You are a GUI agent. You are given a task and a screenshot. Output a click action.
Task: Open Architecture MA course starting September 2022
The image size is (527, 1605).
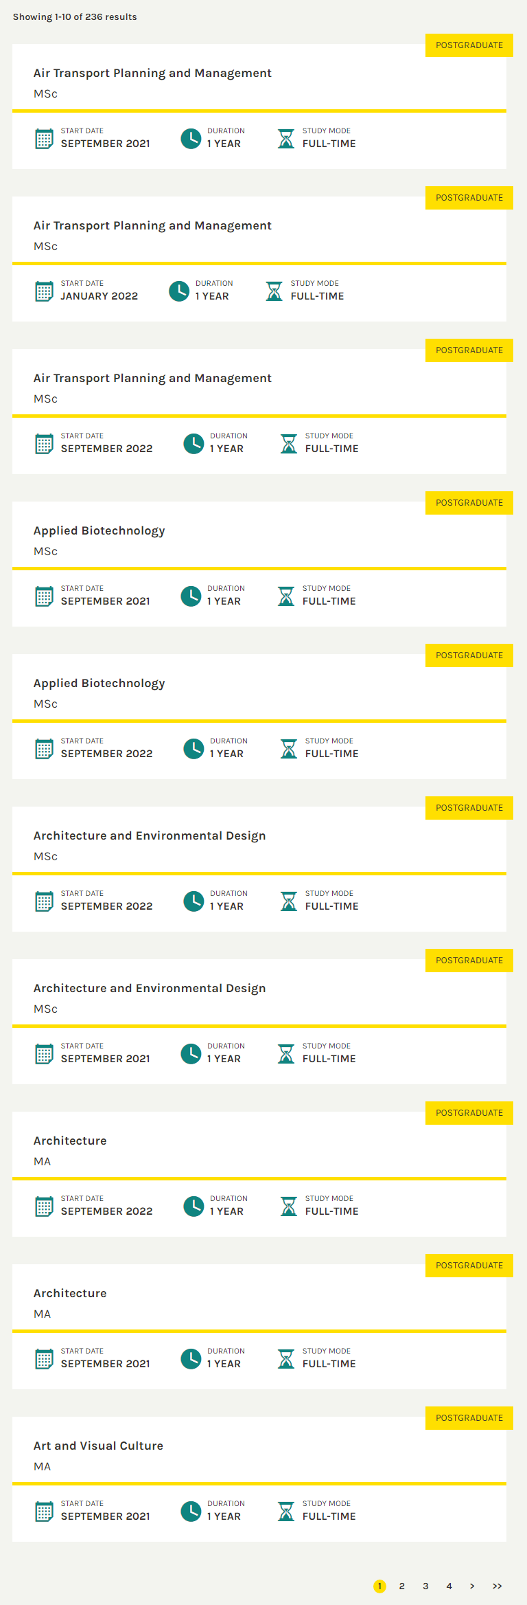pyautogui.click(x=70, y=1141)
